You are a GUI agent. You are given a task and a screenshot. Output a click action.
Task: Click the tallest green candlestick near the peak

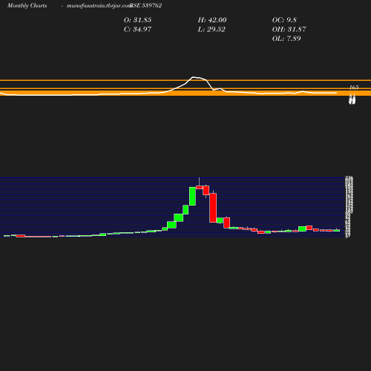click(x=192, y=196)
